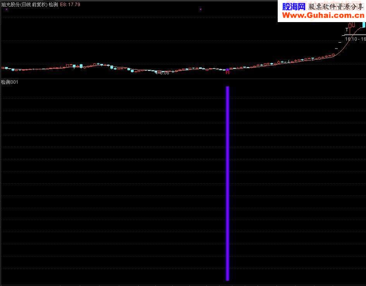The height and width of the screenshot is (286, 366).
Task: Click the E8: 17.79 indicator value
Action: point(70,4)
